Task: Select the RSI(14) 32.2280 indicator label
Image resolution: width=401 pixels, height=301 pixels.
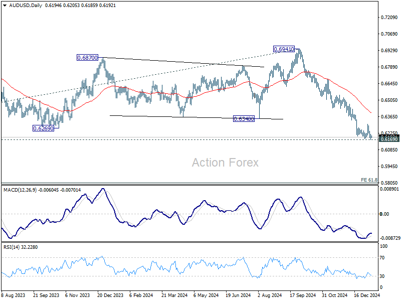Action: 21,247
